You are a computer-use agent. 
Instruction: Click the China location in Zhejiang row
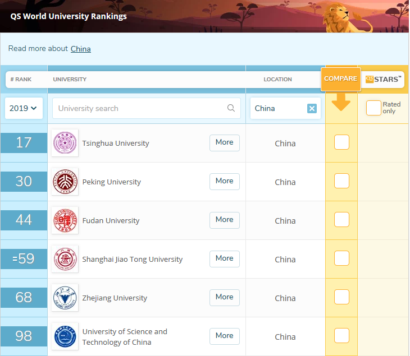(285, 298)
